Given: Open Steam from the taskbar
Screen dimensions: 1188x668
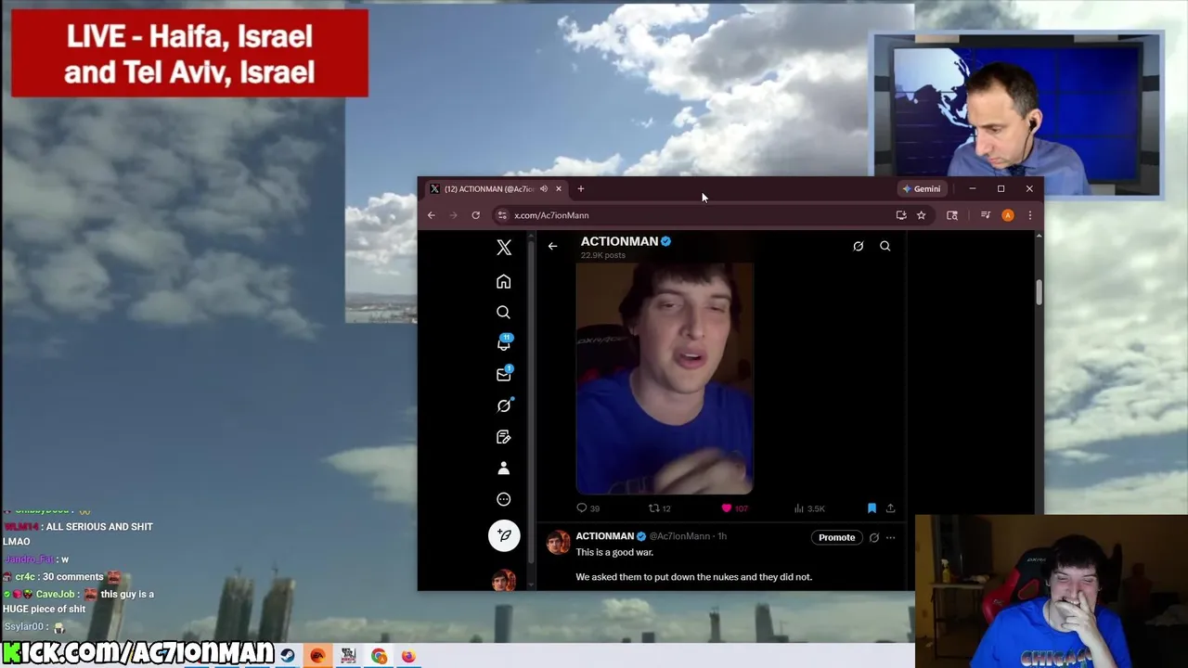Looking at the screenshot, I should click(288, 656).
